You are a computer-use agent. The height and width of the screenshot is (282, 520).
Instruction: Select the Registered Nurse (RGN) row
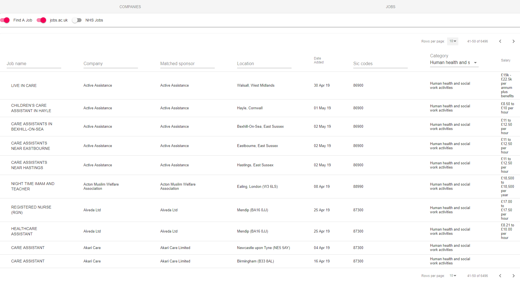pyautogui.click(x=31, y=210)
